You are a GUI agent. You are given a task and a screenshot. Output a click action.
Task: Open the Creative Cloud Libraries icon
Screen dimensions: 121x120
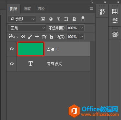(x=115, y=34)
